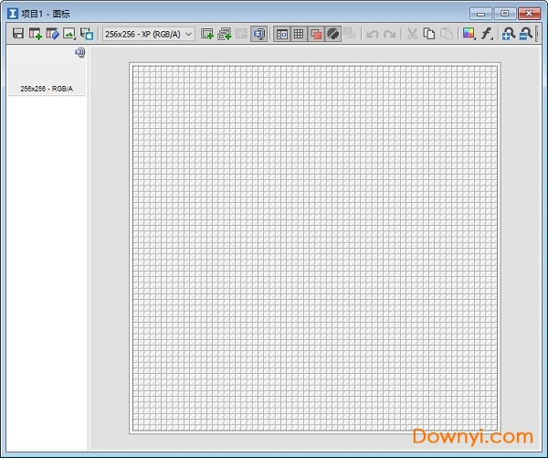Toggle the red overlapping squares button
This screenshot has width=548, height=458.
316,34
